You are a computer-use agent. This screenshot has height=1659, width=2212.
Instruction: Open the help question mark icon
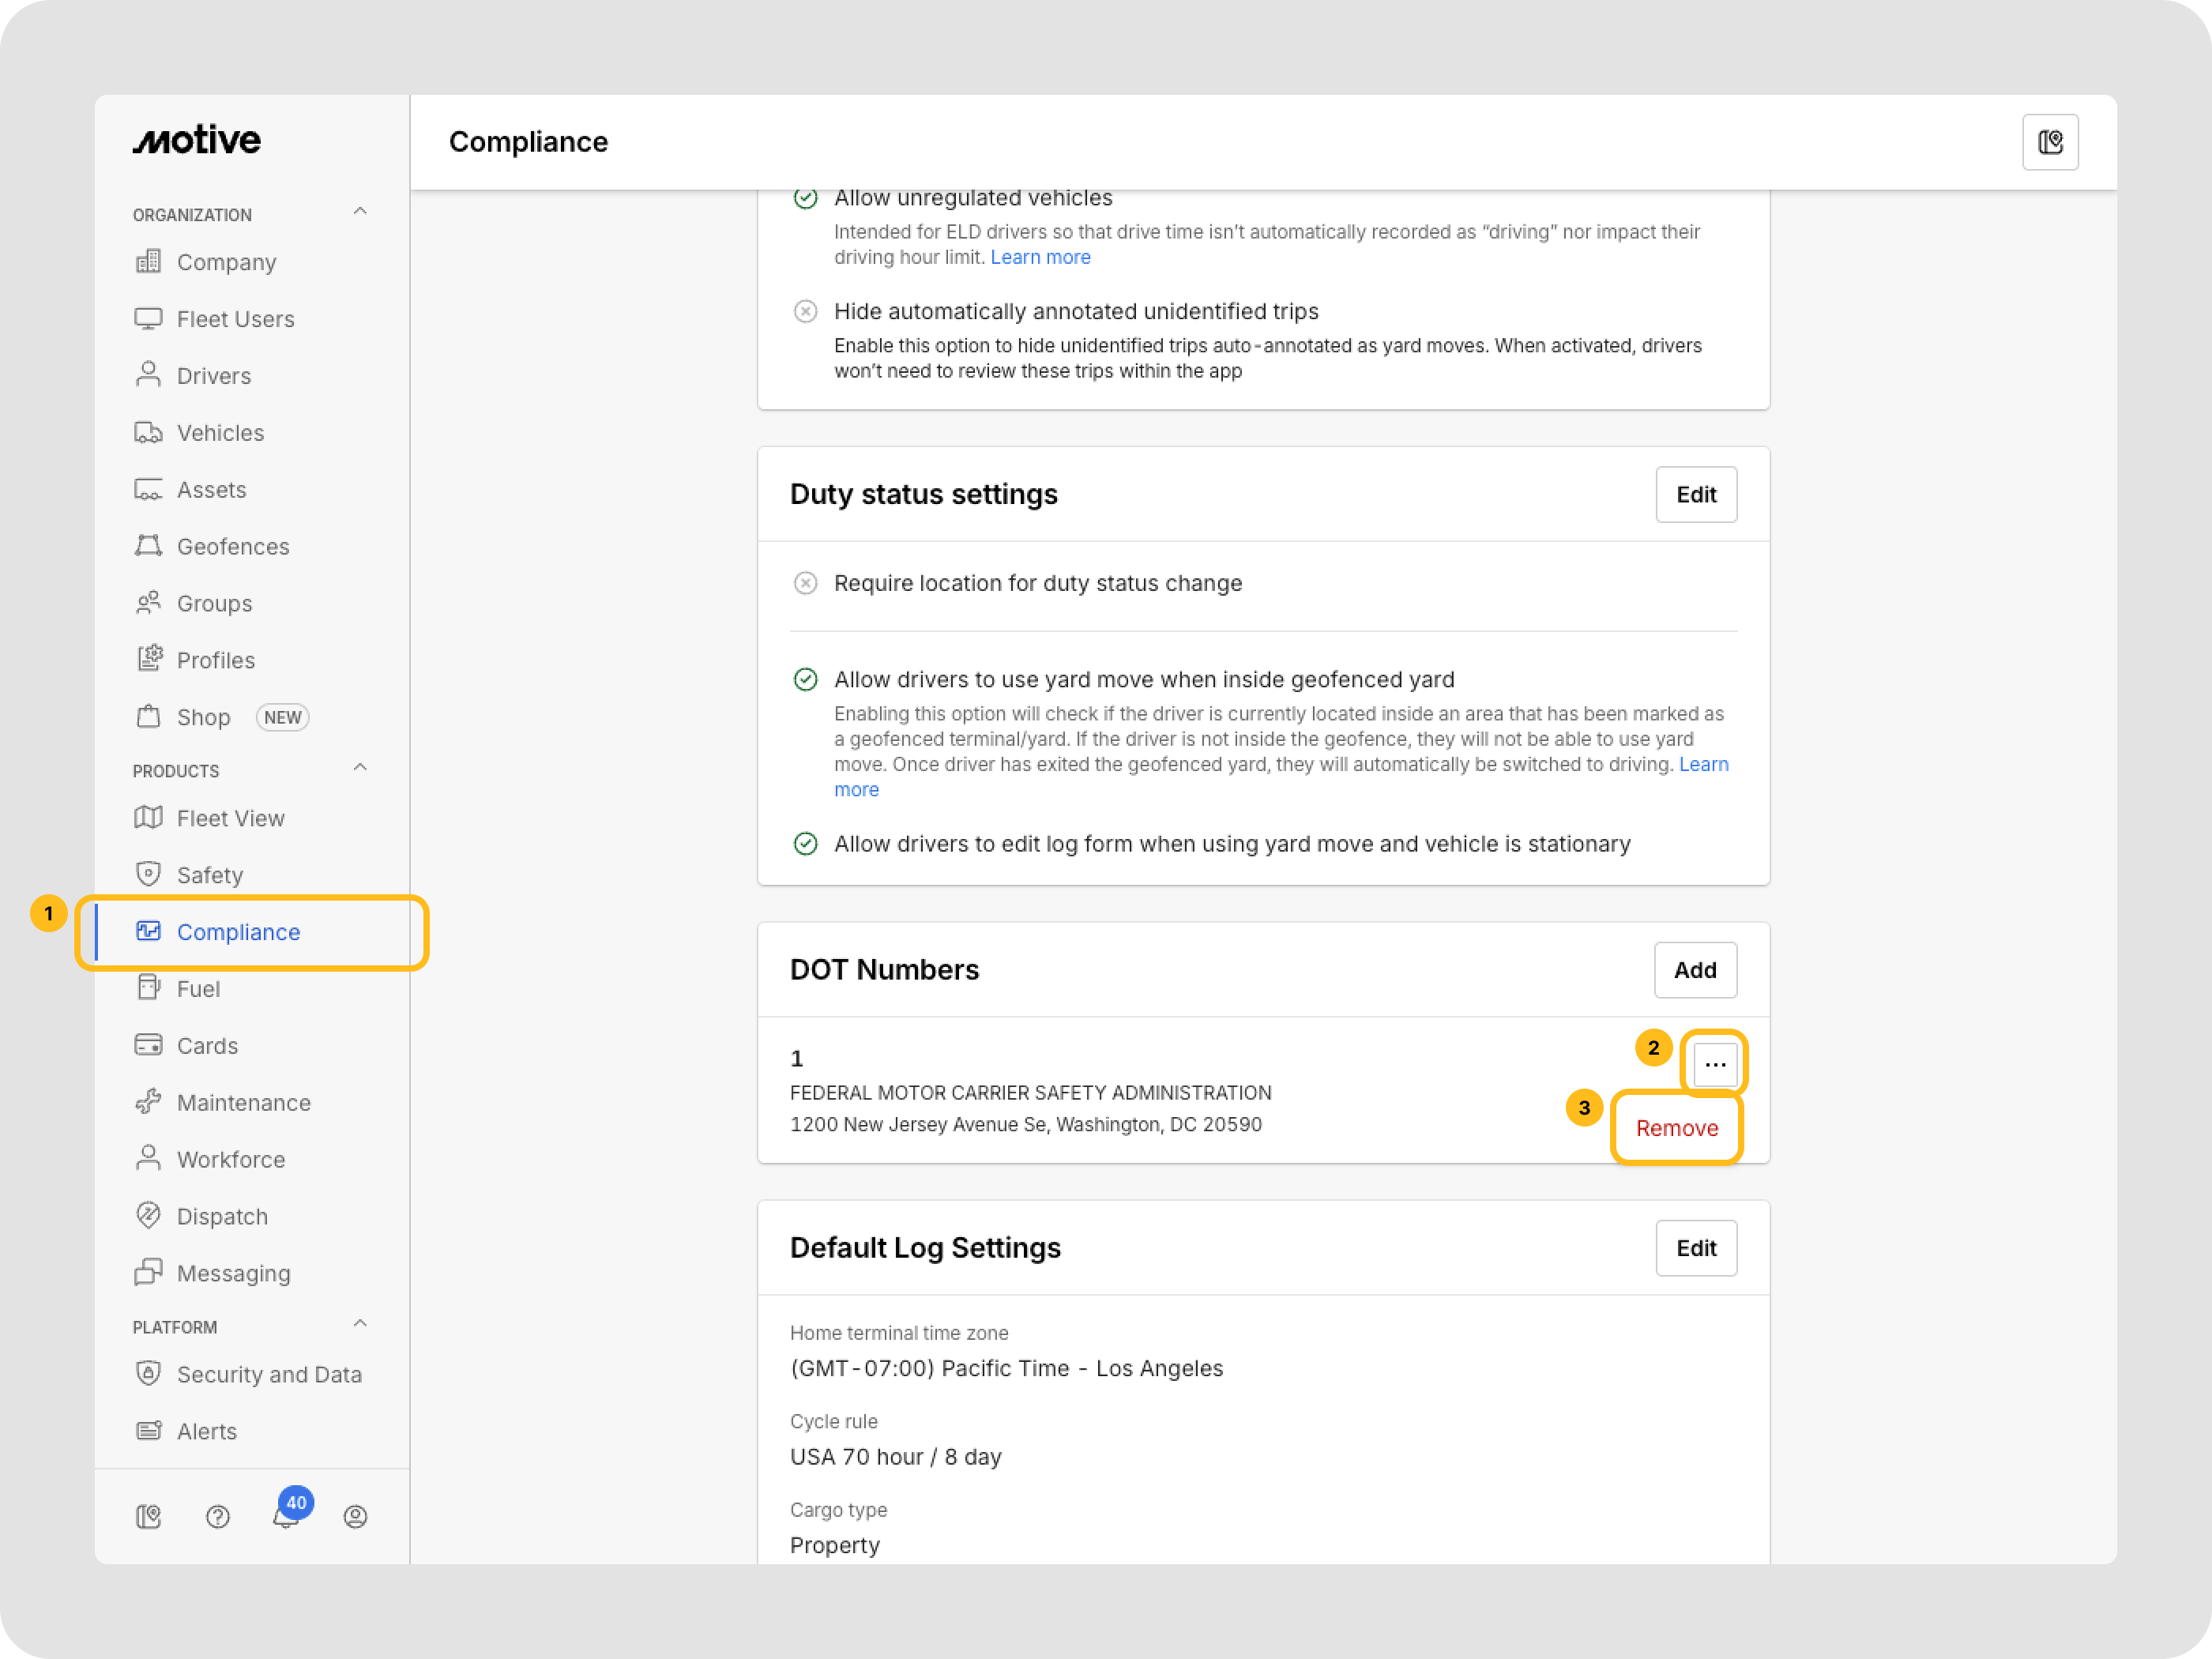point(217,1517)
